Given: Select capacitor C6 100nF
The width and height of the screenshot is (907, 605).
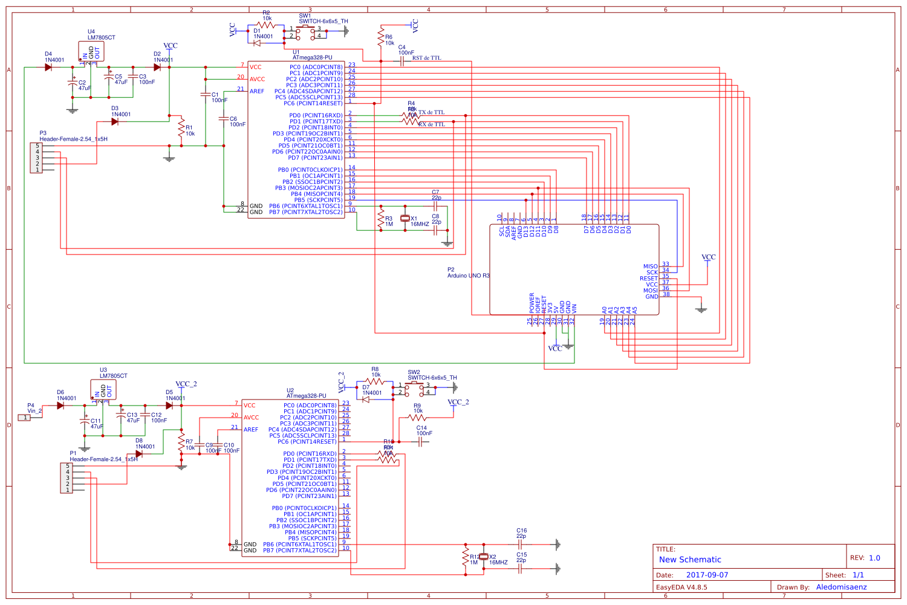Looking at the screenshot, I should [x=224, y=118].
